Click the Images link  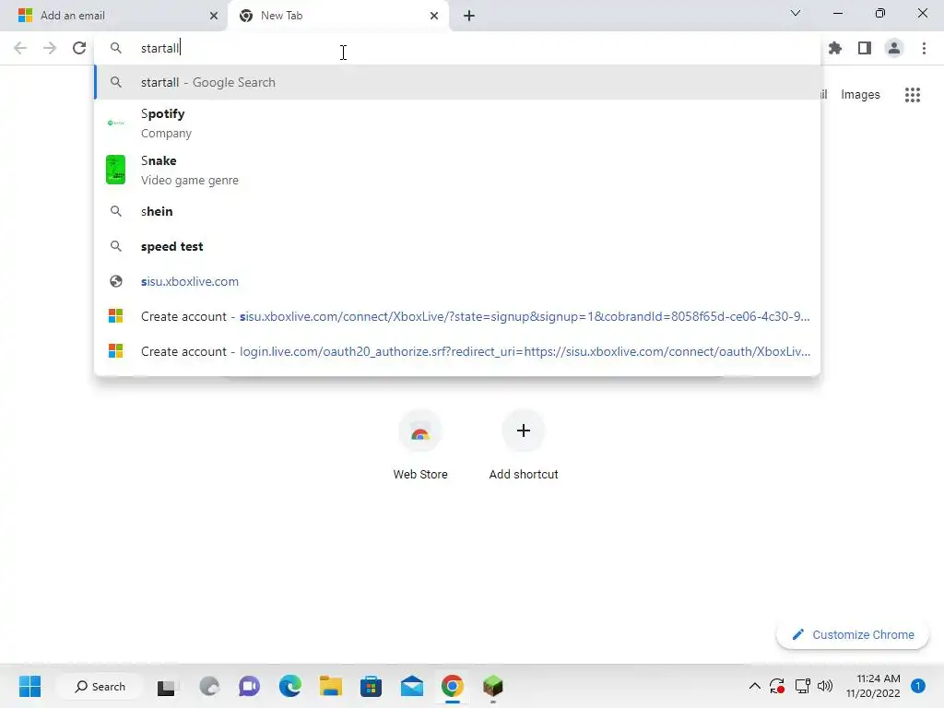(x=860, y=95)
